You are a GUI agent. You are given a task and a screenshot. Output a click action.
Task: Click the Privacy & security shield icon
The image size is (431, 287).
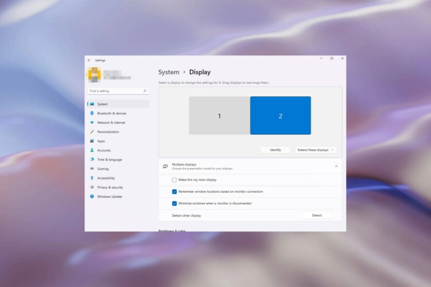92,187
